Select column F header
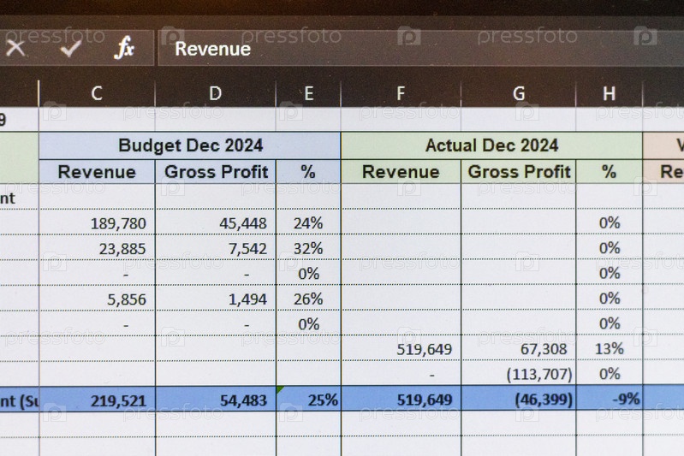The width and height of the screenshot is (684, 456). pyautogui.click(x=401, y=93)
